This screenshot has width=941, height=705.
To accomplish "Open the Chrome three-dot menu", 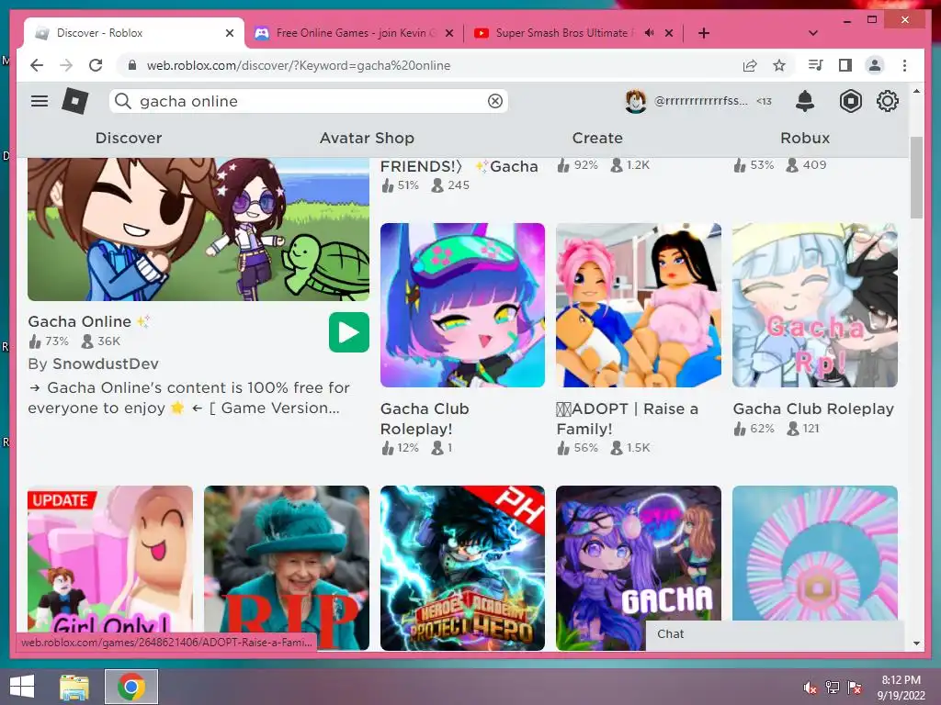I will coord(904,65).
